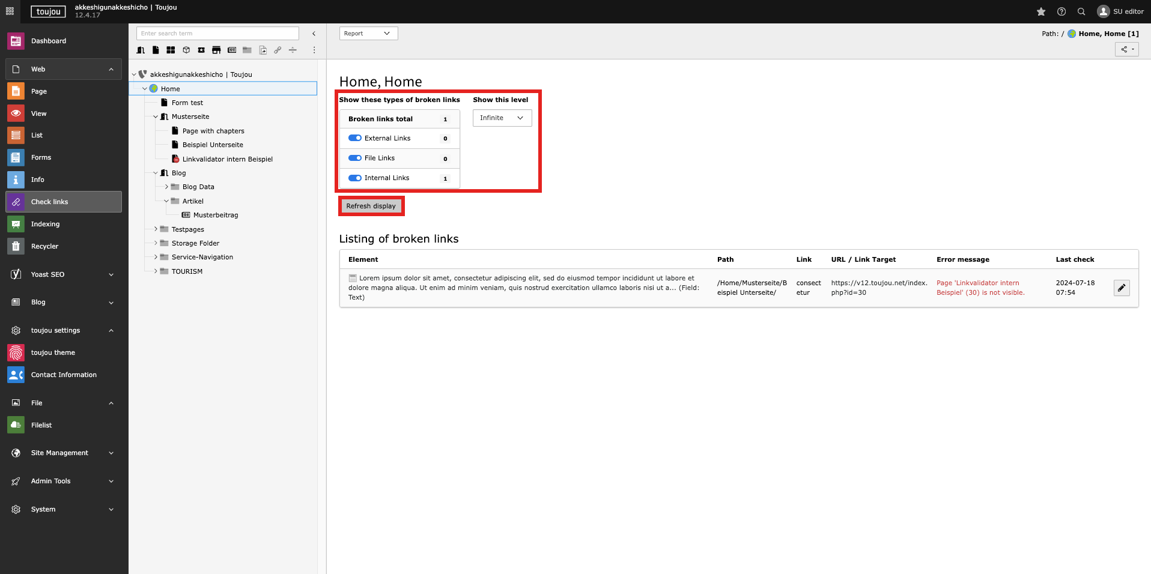Click the Refresh display button
The height and width of the screenshot is (574, 1151).
(x=371, y=206)
